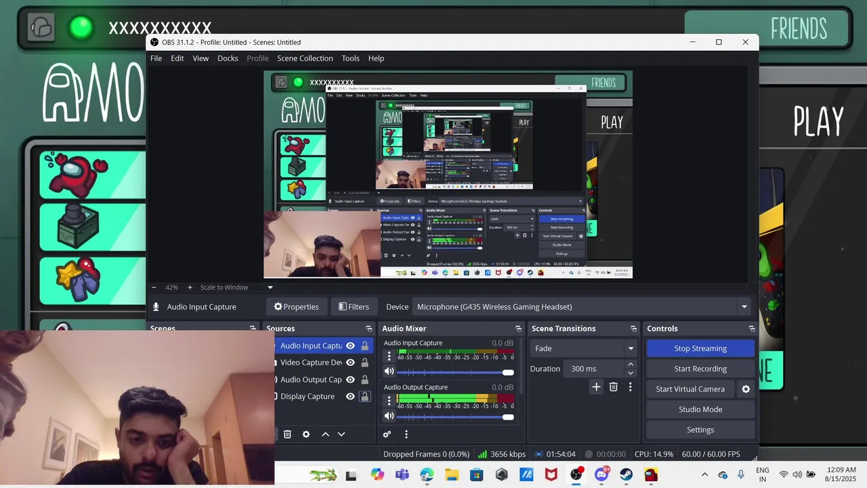Open source Properties button
Image resolution: width=867 pixels, height=488 pixels.
(296, 307)
